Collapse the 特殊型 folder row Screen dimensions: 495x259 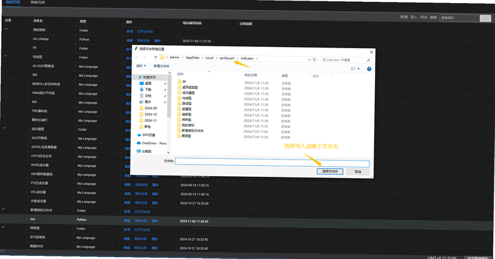coord(3,227)
